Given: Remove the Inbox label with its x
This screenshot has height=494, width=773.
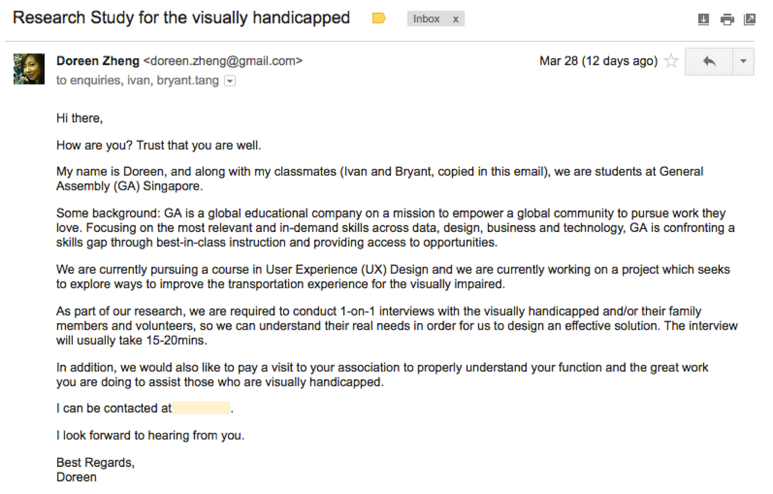Looking at the screenshot, I should [455, 19].
